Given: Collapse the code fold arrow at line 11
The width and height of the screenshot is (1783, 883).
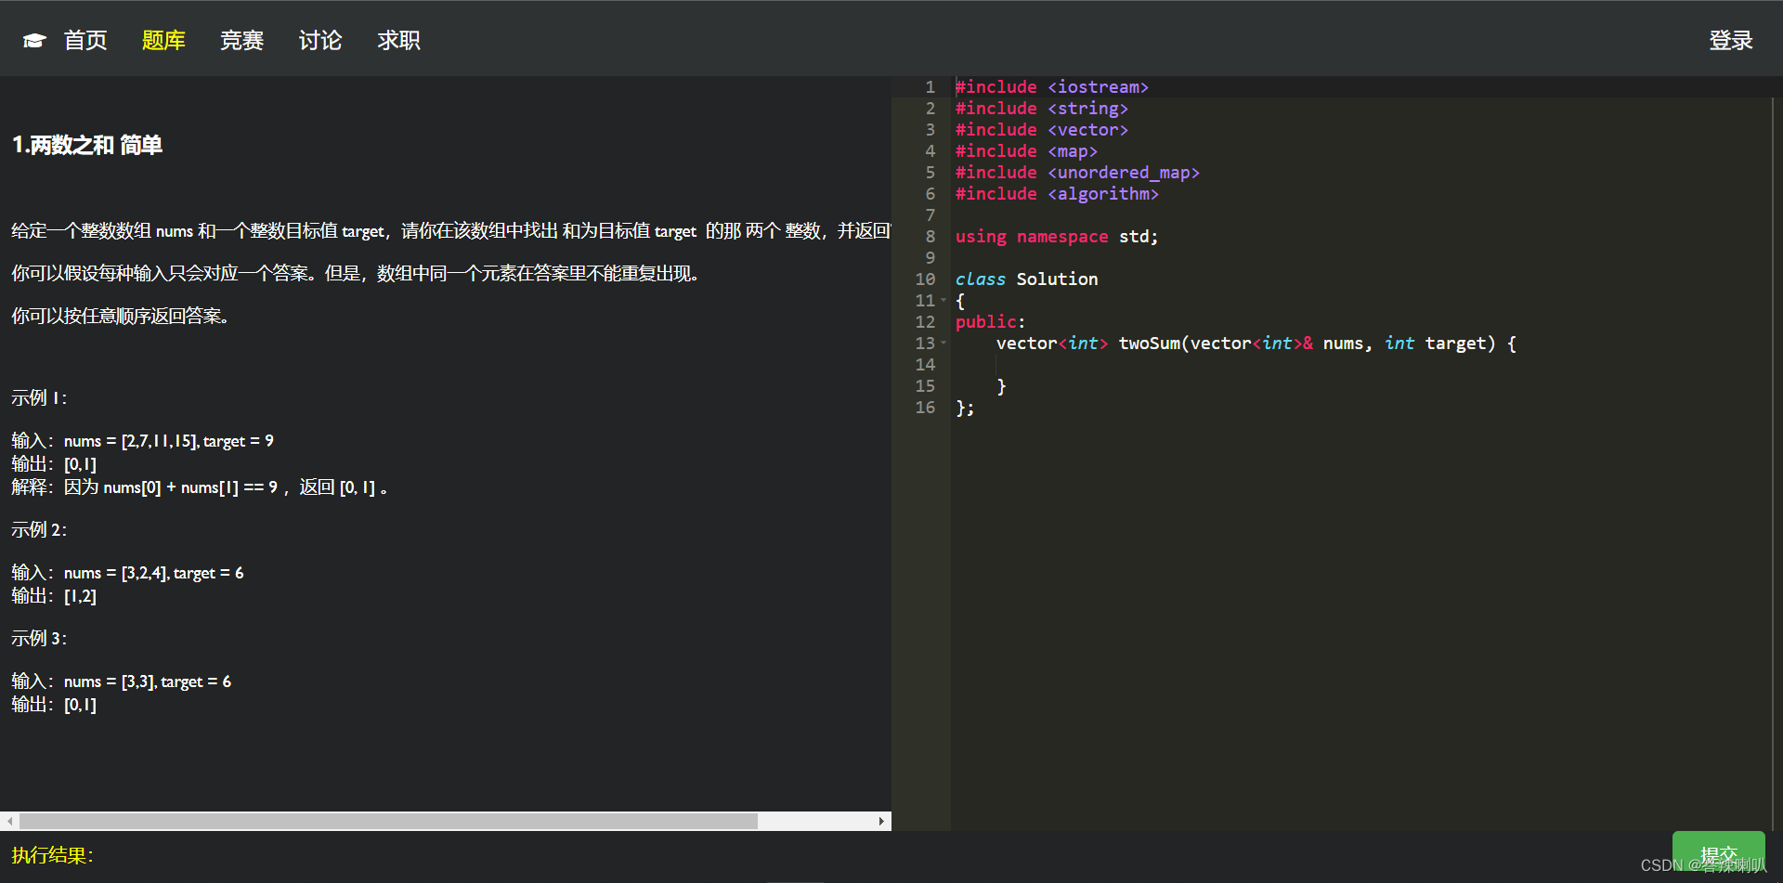Looking at the screenshot, I should (x=944, y=300).
